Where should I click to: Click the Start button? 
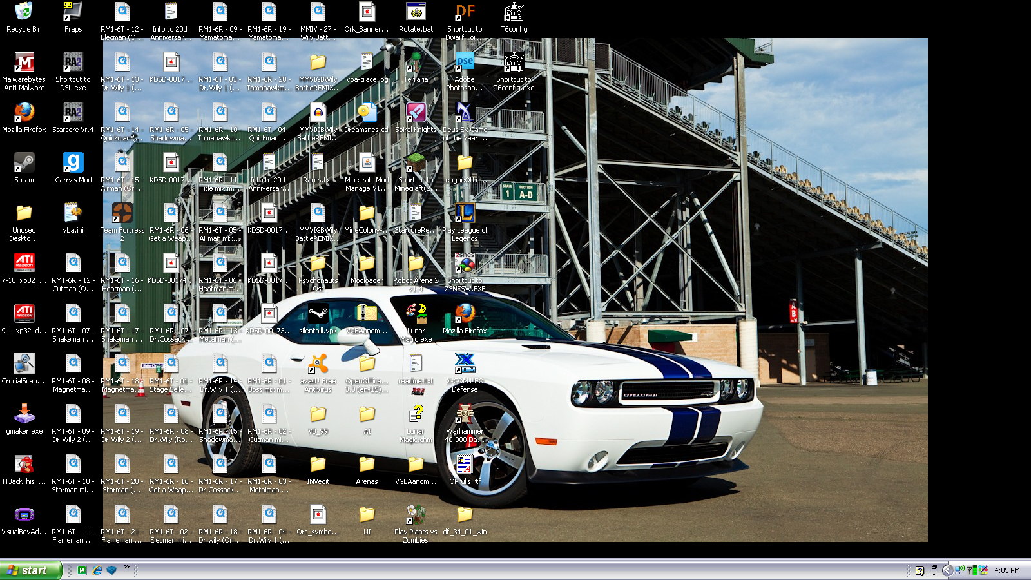pos(30,570)
